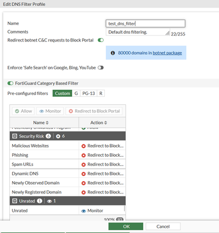Select the Custom pre-configured filter
Viewport: 219px width, 233px height.
[62, 93]
